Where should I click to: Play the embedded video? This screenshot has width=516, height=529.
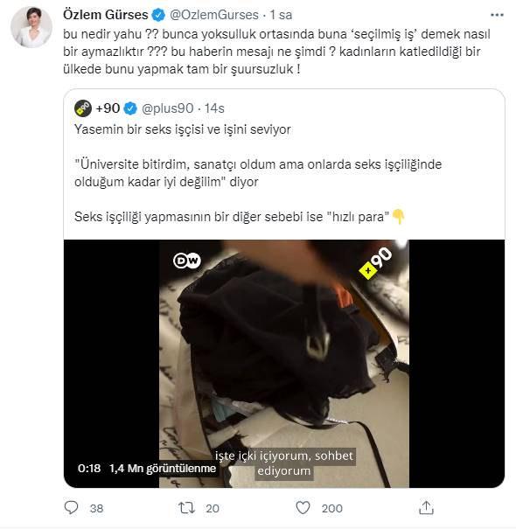[284, 364]
